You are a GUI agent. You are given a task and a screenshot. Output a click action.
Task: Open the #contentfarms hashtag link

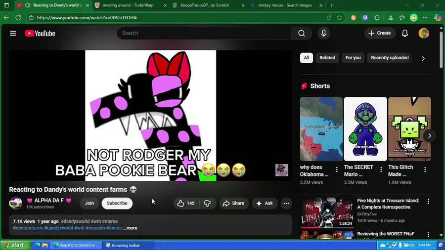(x=28, y=228)
